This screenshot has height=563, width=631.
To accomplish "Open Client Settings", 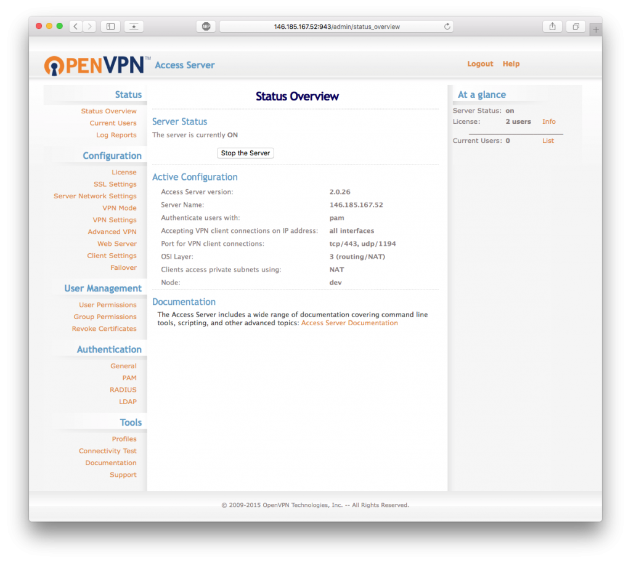I will (112, 256).
